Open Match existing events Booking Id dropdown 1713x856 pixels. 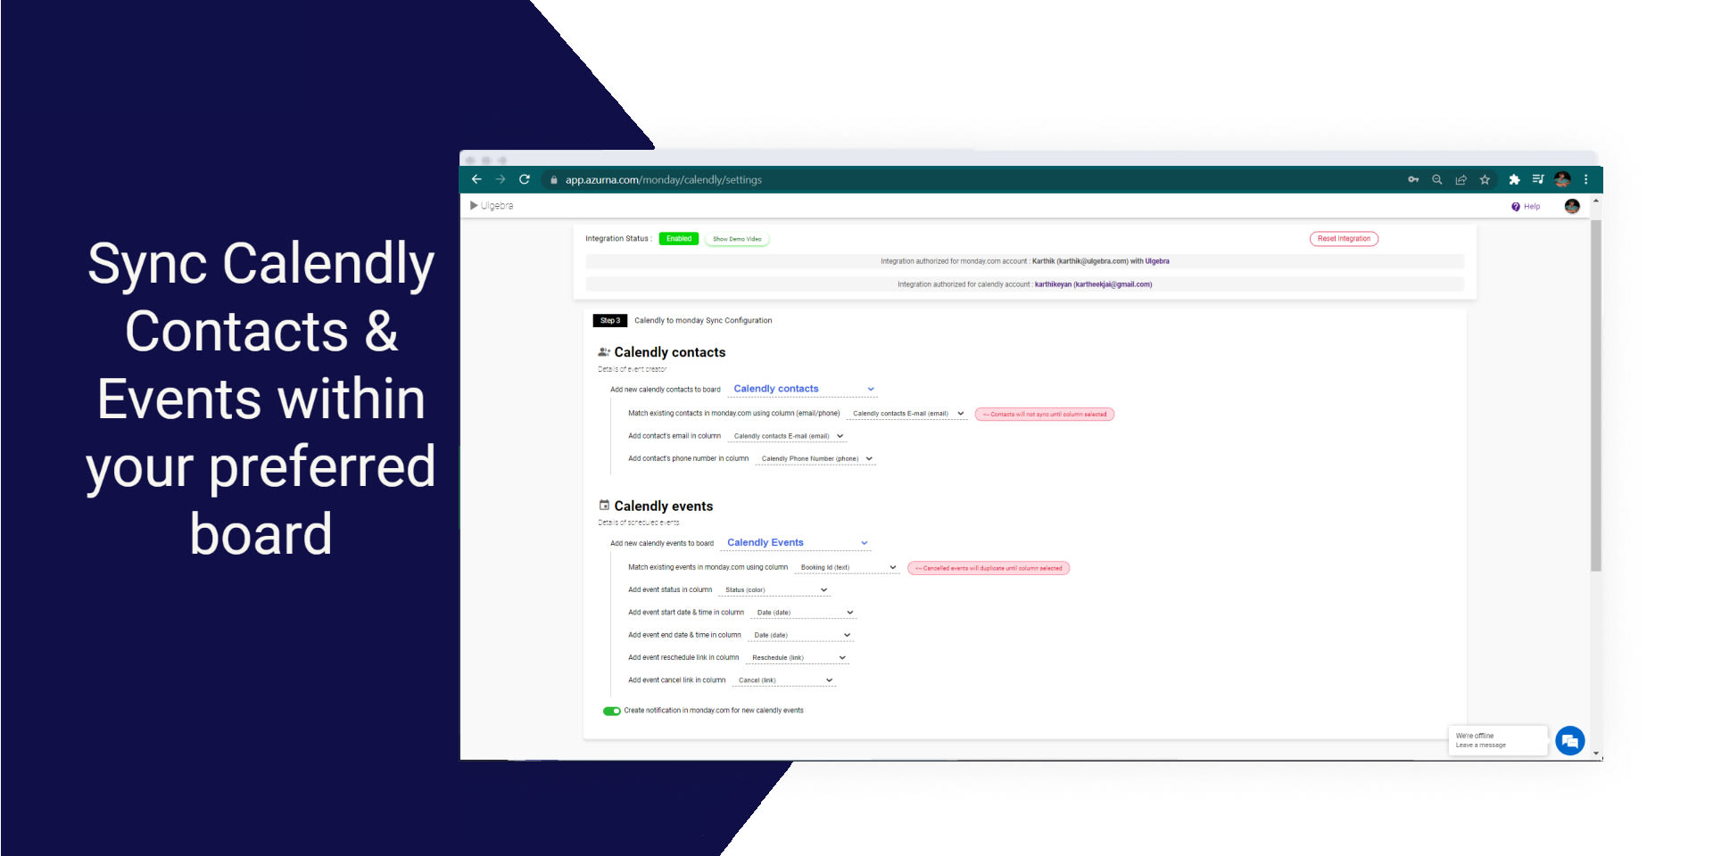pos(847,568)
